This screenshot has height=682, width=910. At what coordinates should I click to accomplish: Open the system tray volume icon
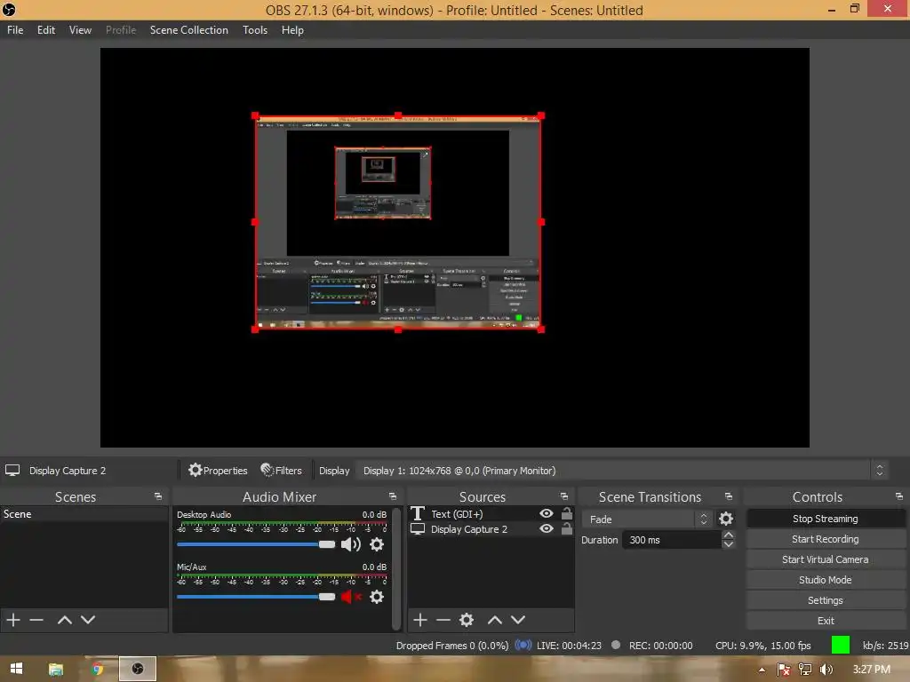(x=826, y=670)
